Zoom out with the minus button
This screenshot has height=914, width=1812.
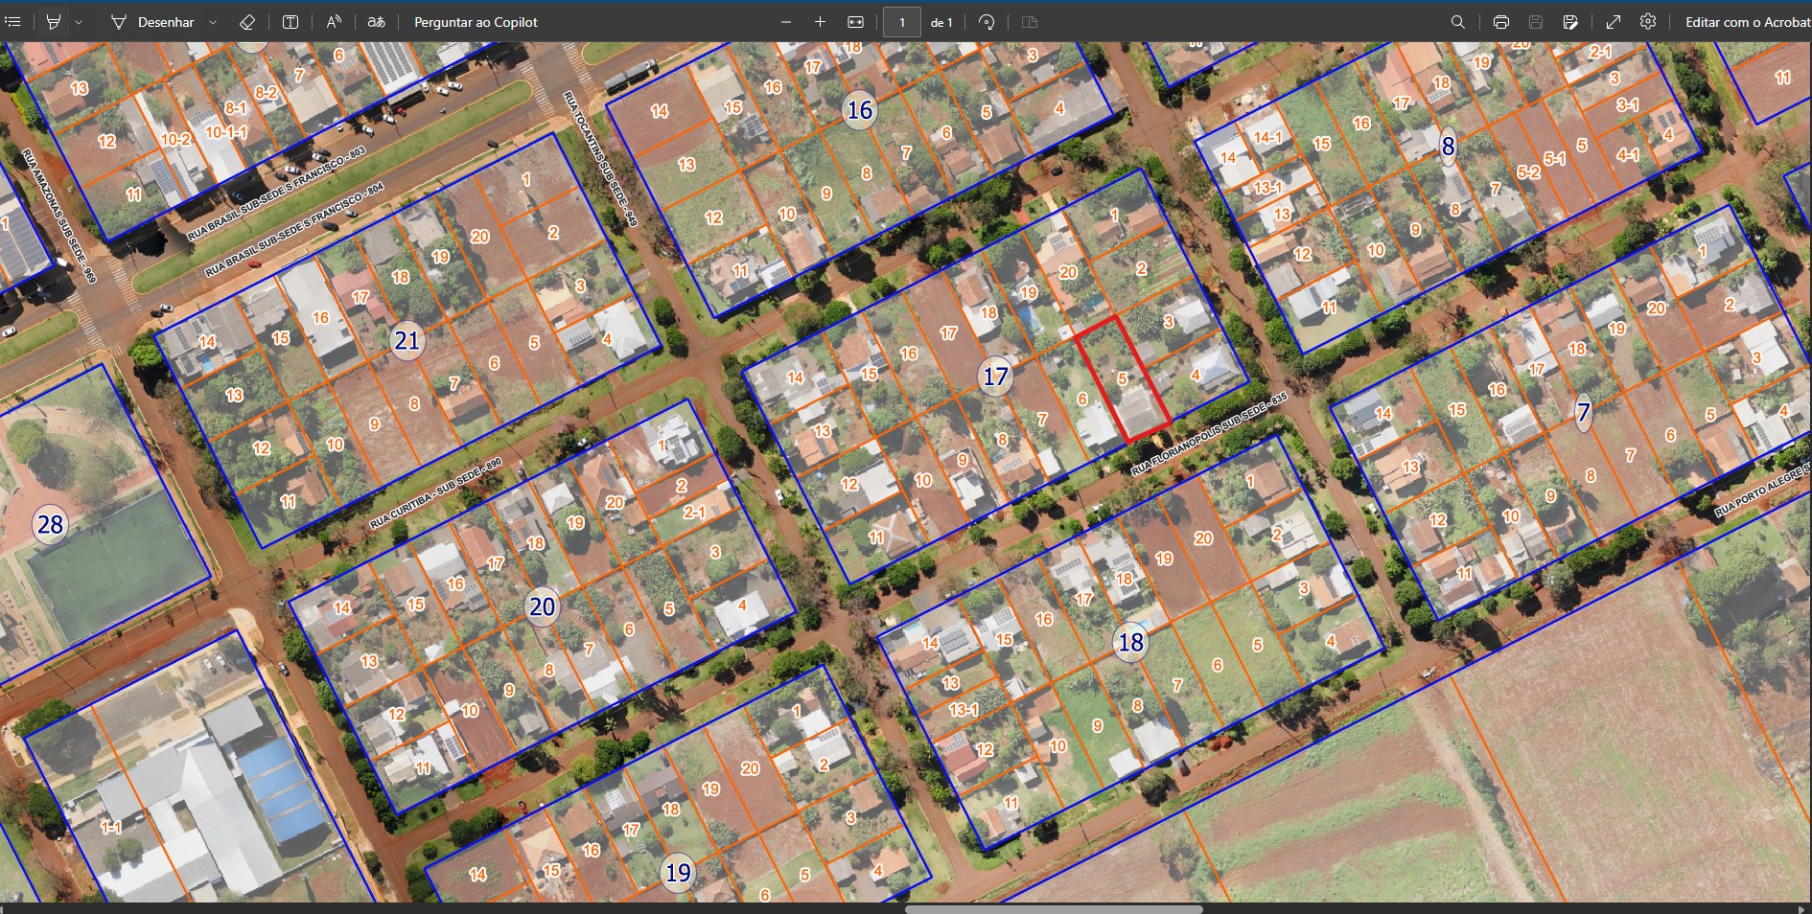786,22
